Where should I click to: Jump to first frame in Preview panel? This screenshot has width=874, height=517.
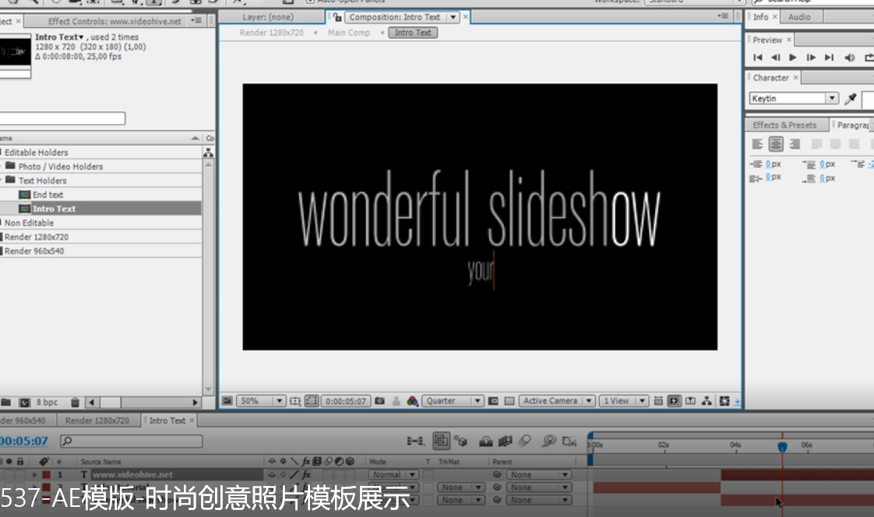[x=757, y=58]
